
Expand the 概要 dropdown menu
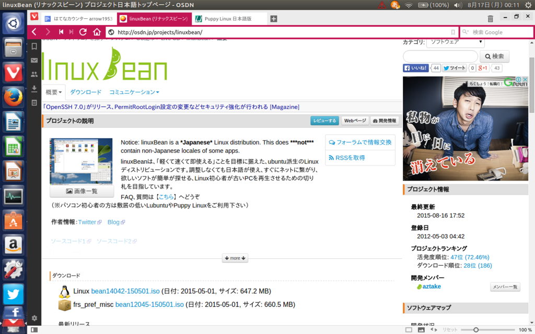tap(54, 92)
